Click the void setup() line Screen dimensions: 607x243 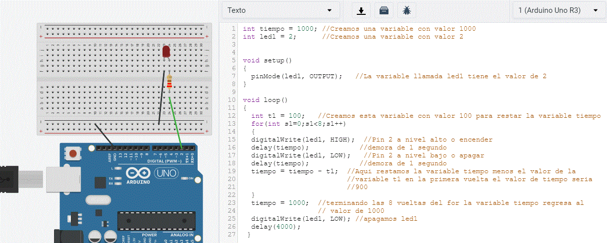267,60
